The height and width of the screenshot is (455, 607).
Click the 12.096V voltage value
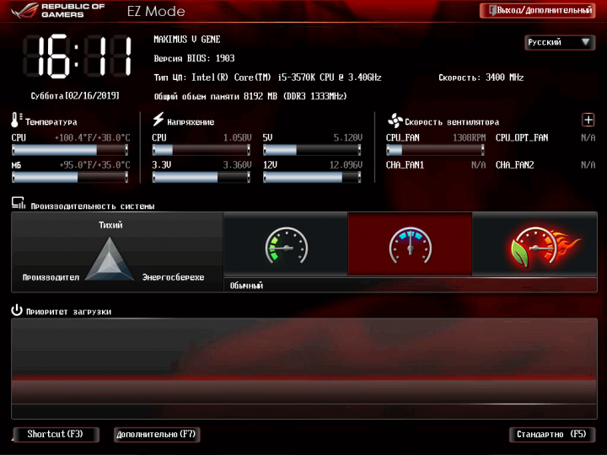[346, 165]
